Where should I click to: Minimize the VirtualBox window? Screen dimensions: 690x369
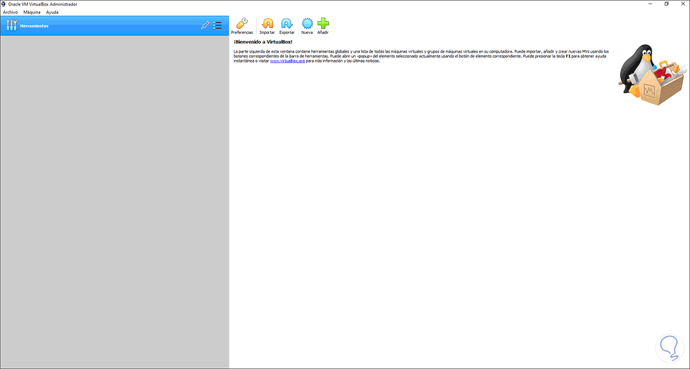click(651, 4)
